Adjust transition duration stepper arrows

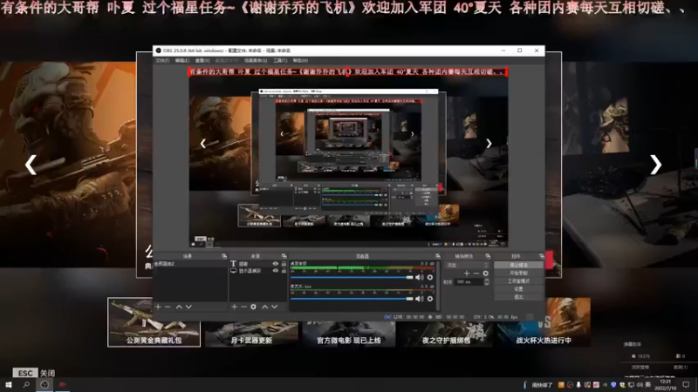(487, 281)
